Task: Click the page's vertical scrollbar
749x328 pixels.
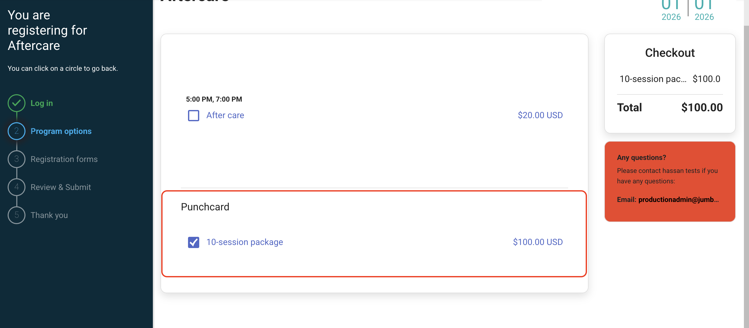Action: coord(746,174)
